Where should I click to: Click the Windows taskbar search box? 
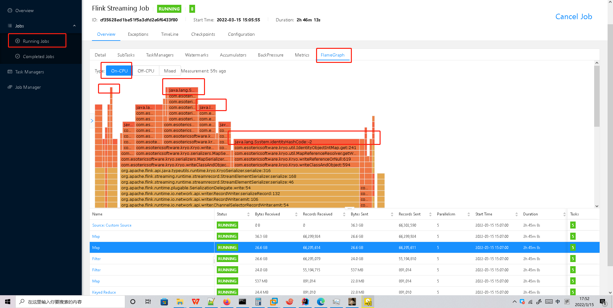(70, 302)
